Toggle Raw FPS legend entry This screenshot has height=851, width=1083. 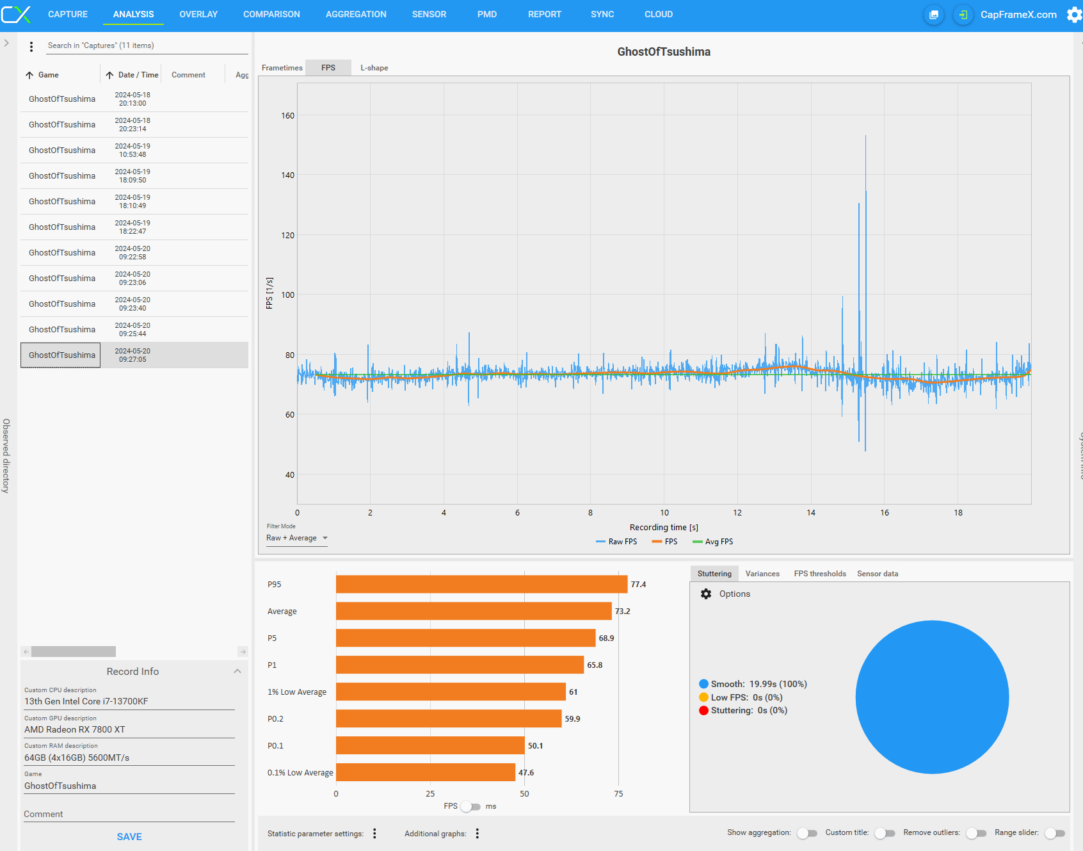tap(616, 542)
